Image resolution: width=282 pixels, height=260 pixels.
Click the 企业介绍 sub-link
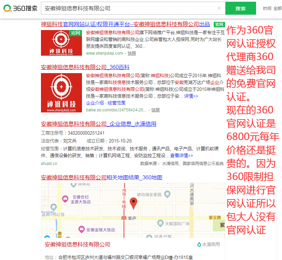95,103
